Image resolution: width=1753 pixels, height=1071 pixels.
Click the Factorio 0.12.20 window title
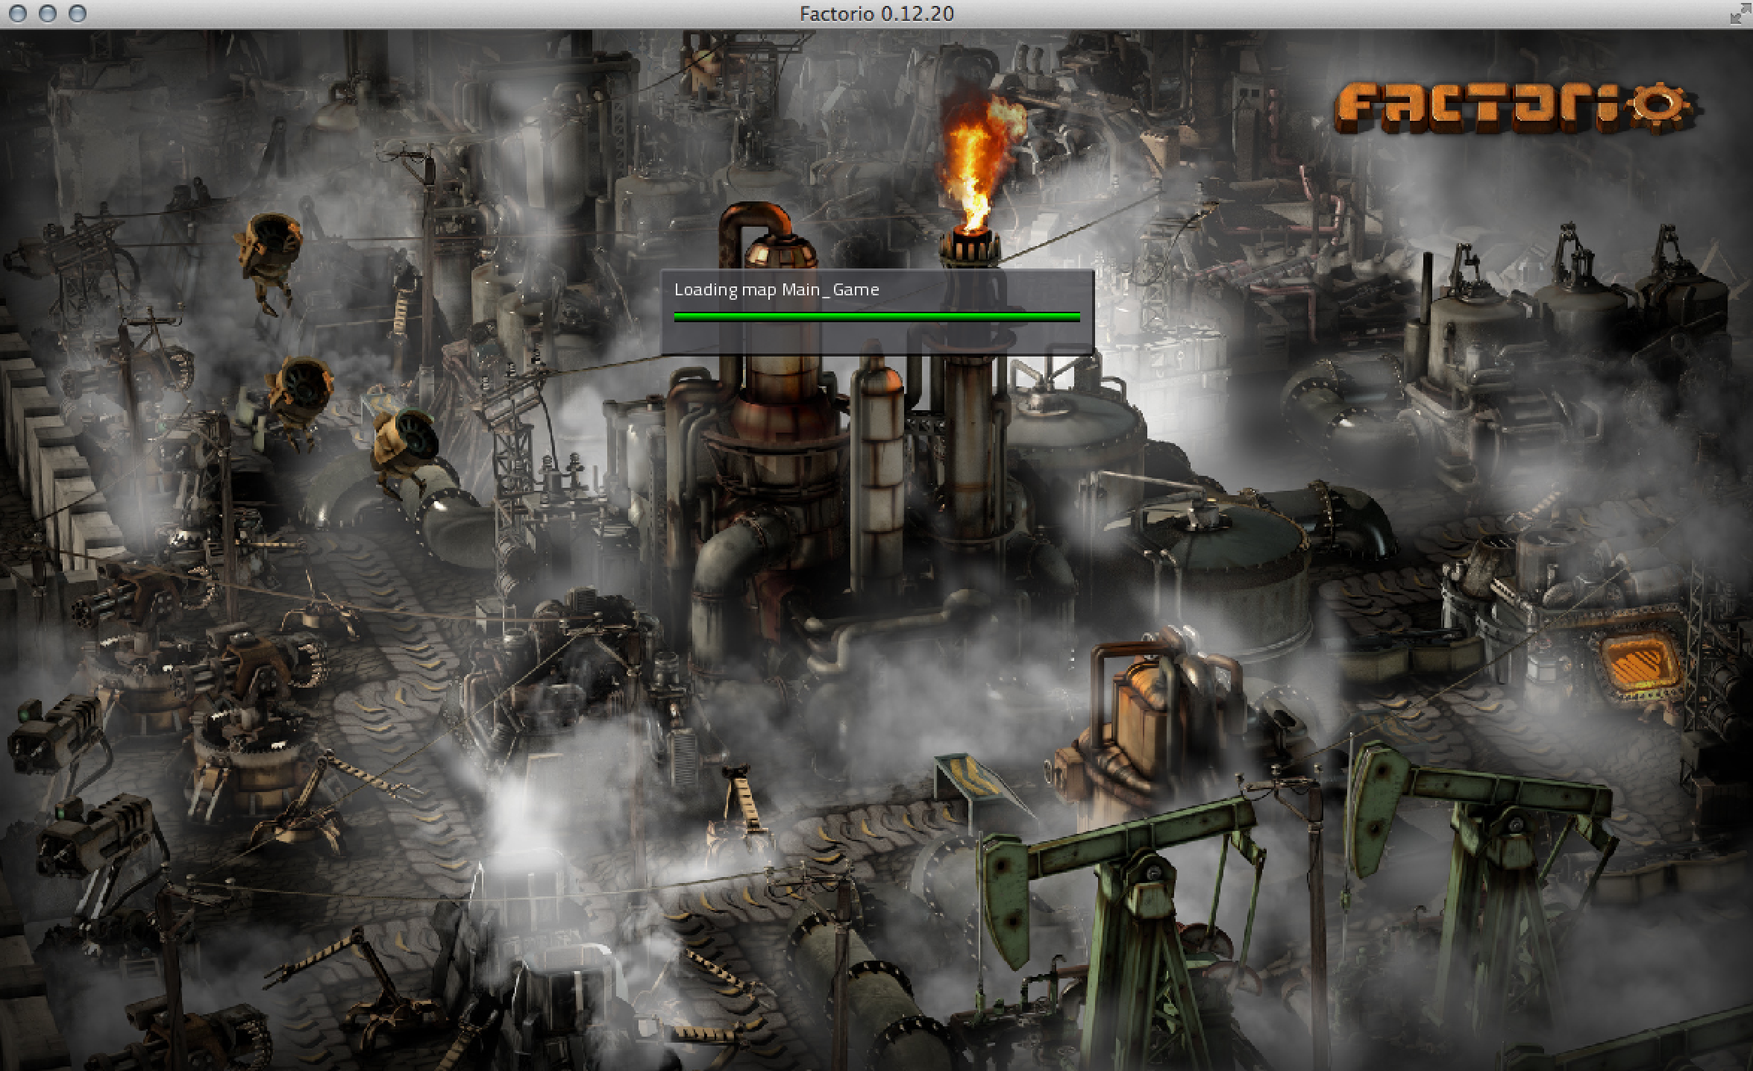coord(876,13)
